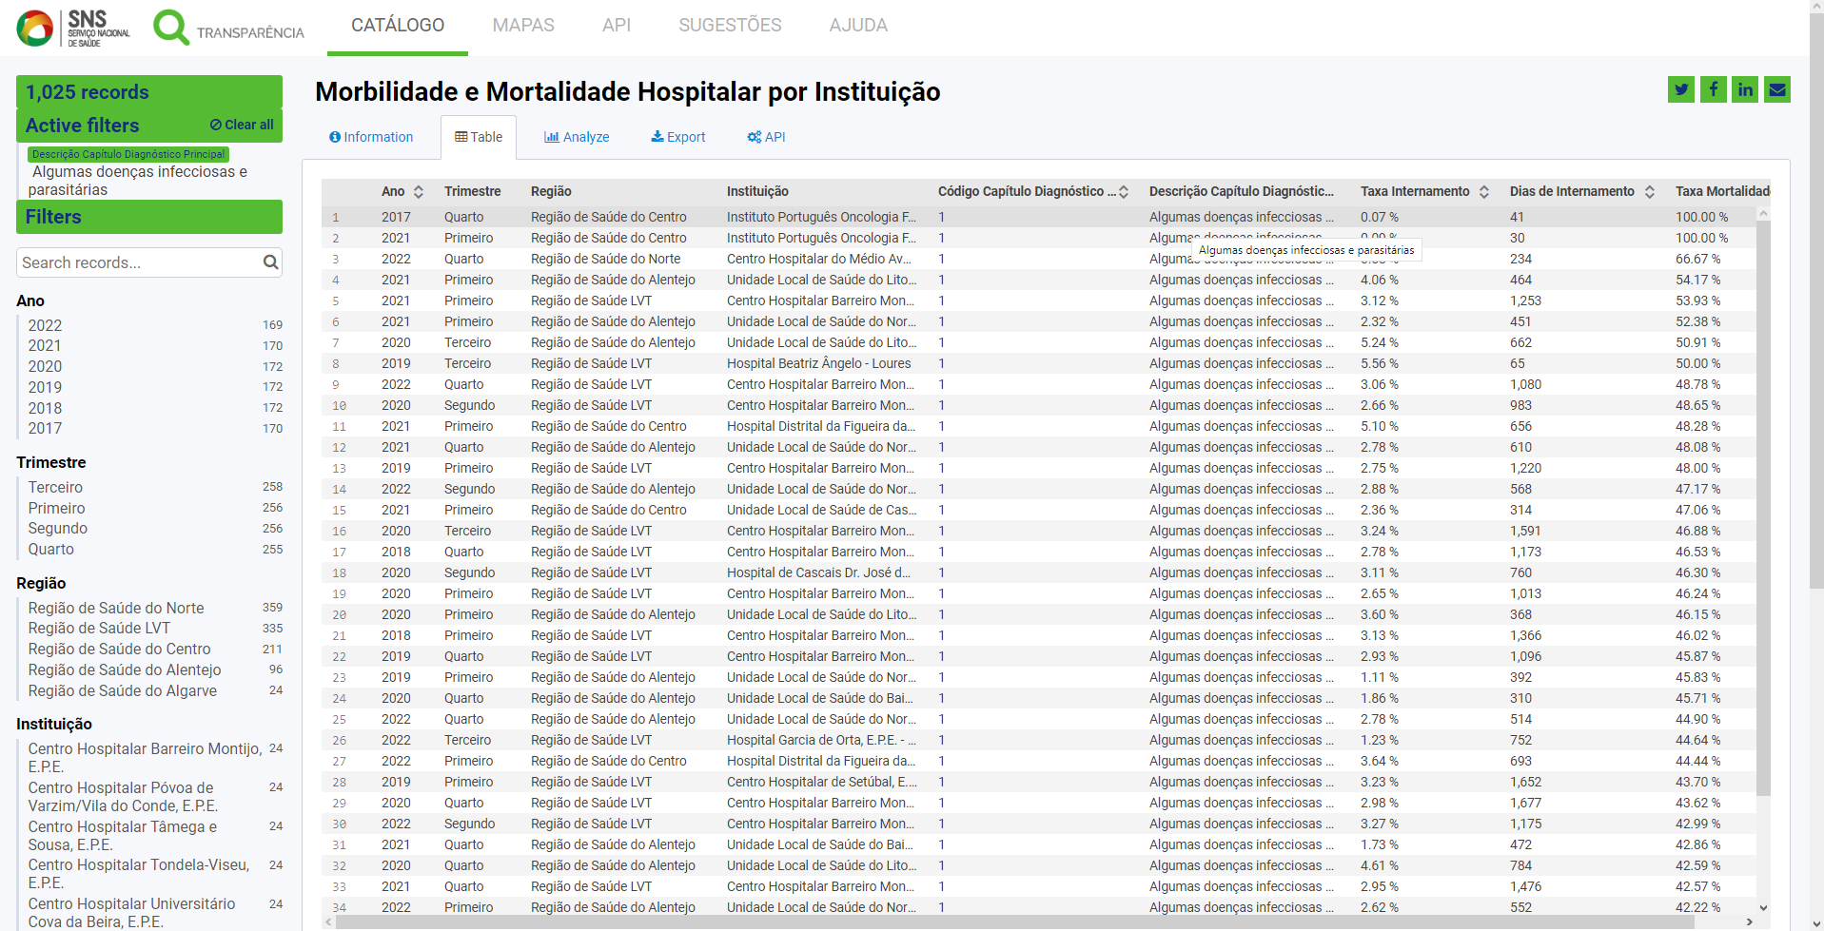This screenshot has height=931, width=1824.
Task: Select Centro Hospitalar do Médio Ave cell
Action: (818, 259)
